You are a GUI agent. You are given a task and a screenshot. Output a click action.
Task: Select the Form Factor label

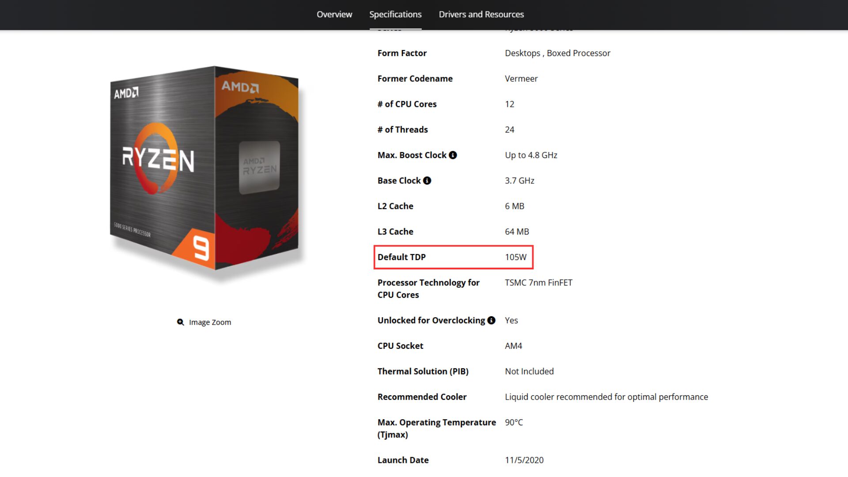point(402,53)
